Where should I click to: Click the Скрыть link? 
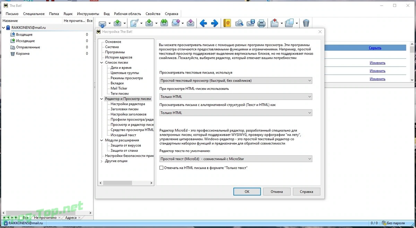(x=375, y=48)
